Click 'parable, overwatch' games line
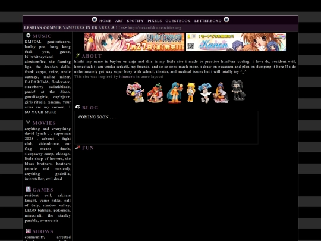The image size is (321, 241). 41,221
